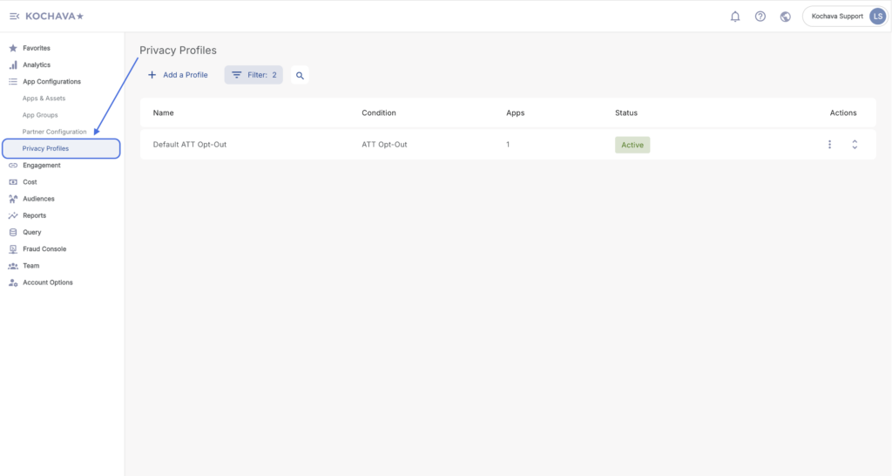Click the LS user avatar
The height and width of the screenshot is (476, 892).
pyautogui.click(x=877, y=17)
